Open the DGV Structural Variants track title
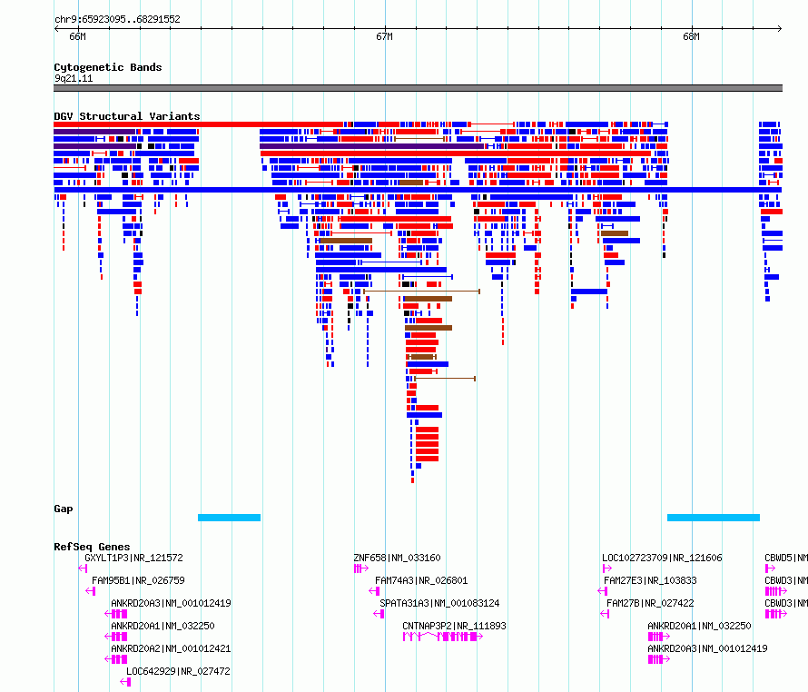Image resolution: width=808 pixels, height=692 pixels. (127, 116)
